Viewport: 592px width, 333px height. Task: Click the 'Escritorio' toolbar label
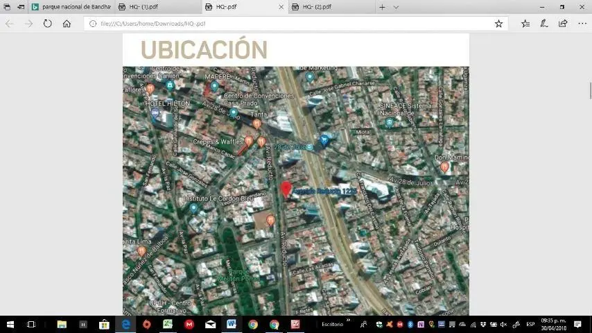(332, 324)
